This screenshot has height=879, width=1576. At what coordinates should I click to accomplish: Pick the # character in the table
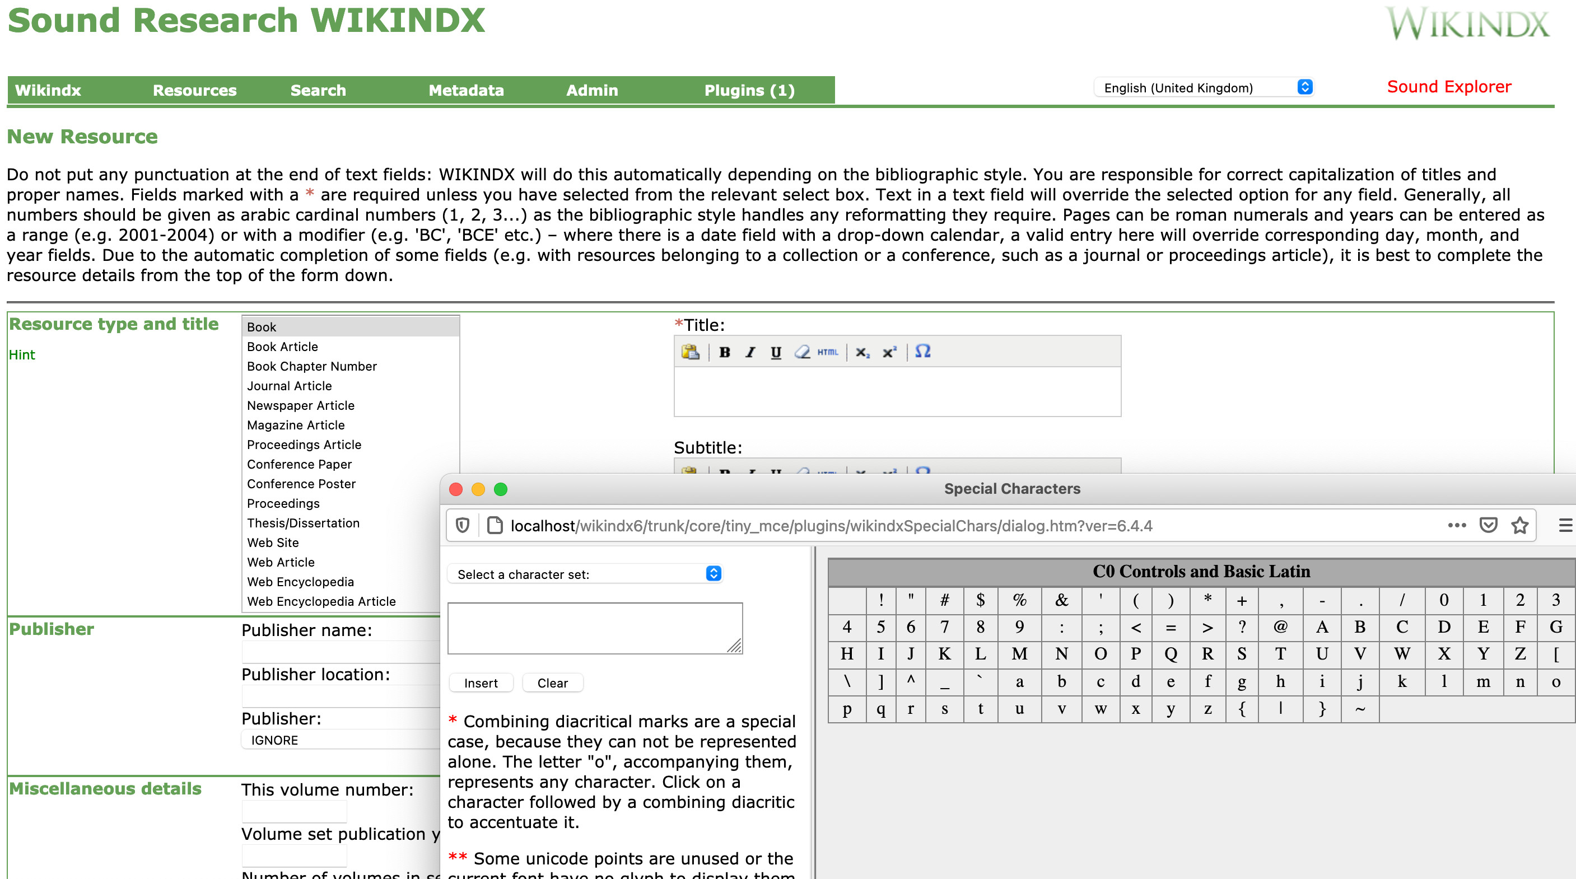pyautogui.click(x=945, y=600)
